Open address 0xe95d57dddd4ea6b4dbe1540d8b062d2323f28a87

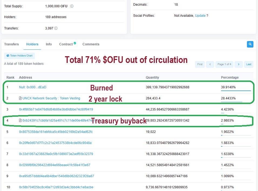56,176
